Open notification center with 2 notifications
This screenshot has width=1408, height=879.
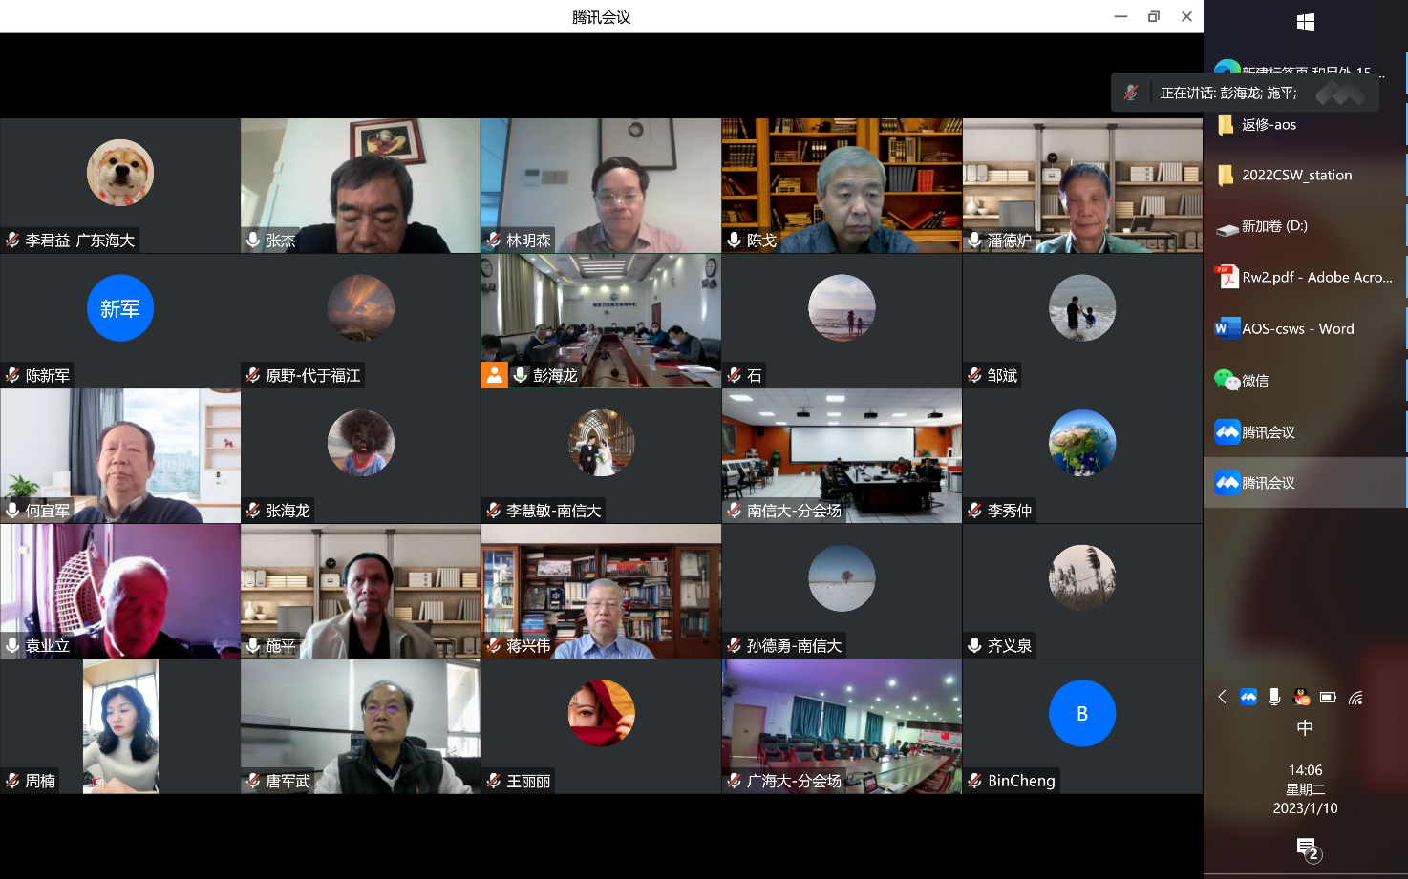(x=1307, y=848)
